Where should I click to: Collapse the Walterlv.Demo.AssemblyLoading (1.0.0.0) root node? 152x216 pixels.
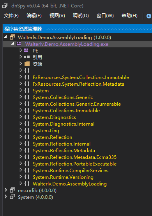5,37
